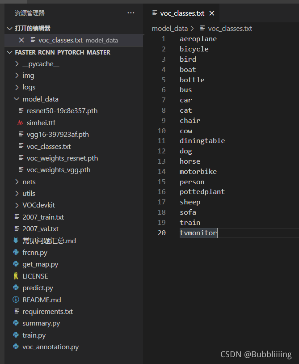
Task: Click the word motorbike in editor
Action: (x=198, y=172)
